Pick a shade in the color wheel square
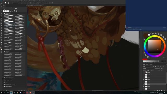Screen dimensions: 167x94 pyautogui.click(x=155, y=46)
